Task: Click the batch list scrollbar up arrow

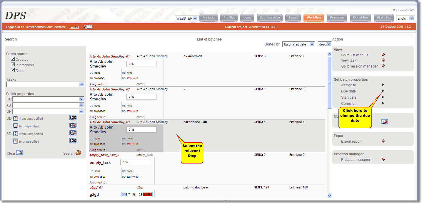Action: 329,54
